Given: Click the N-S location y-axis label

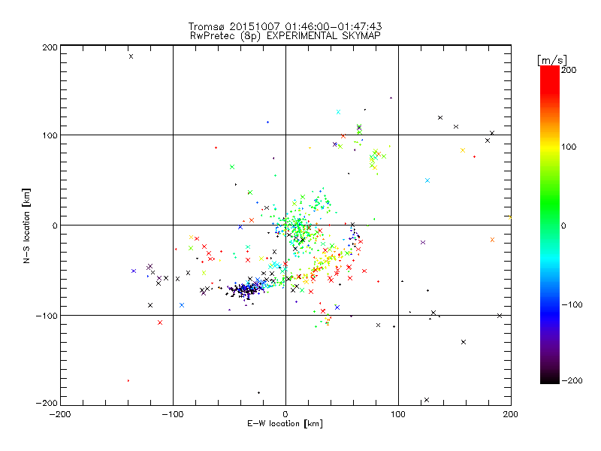Looking at the screenshot, I should point(28,225).
